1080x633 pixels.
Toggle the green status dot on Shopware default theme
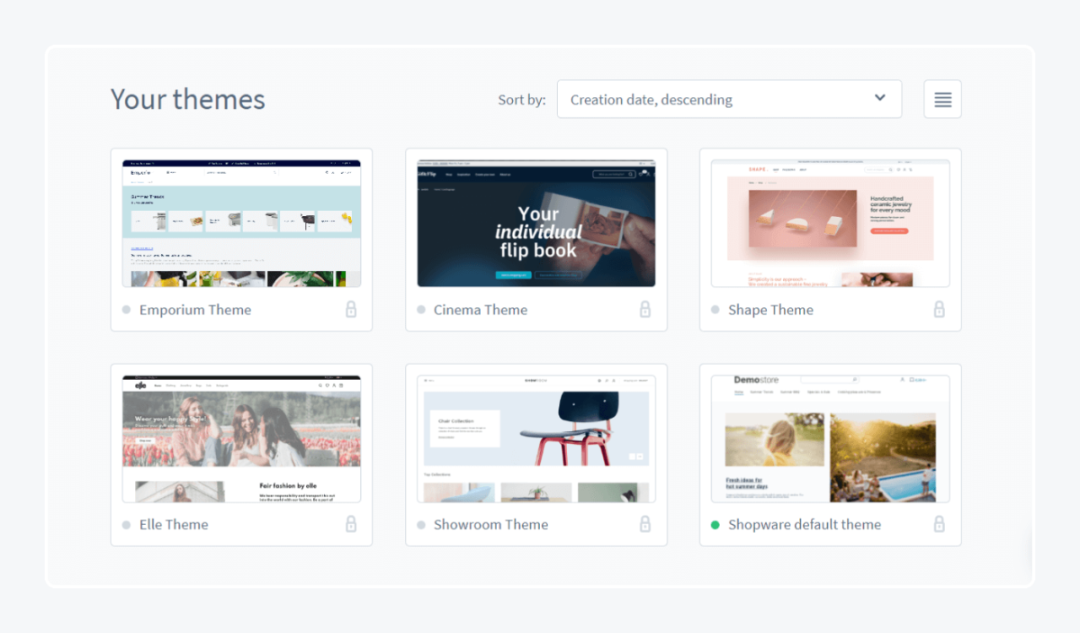point(714,524)
